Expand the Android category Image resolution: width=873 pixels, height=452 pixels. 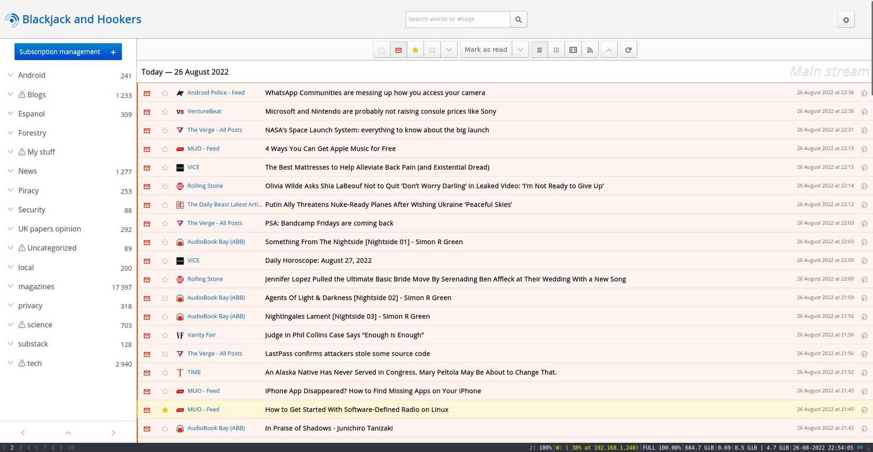[x=11, y=75]
